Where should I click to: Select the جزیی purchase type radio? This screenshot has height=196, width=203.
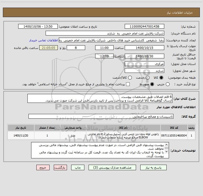click(168, 84)
